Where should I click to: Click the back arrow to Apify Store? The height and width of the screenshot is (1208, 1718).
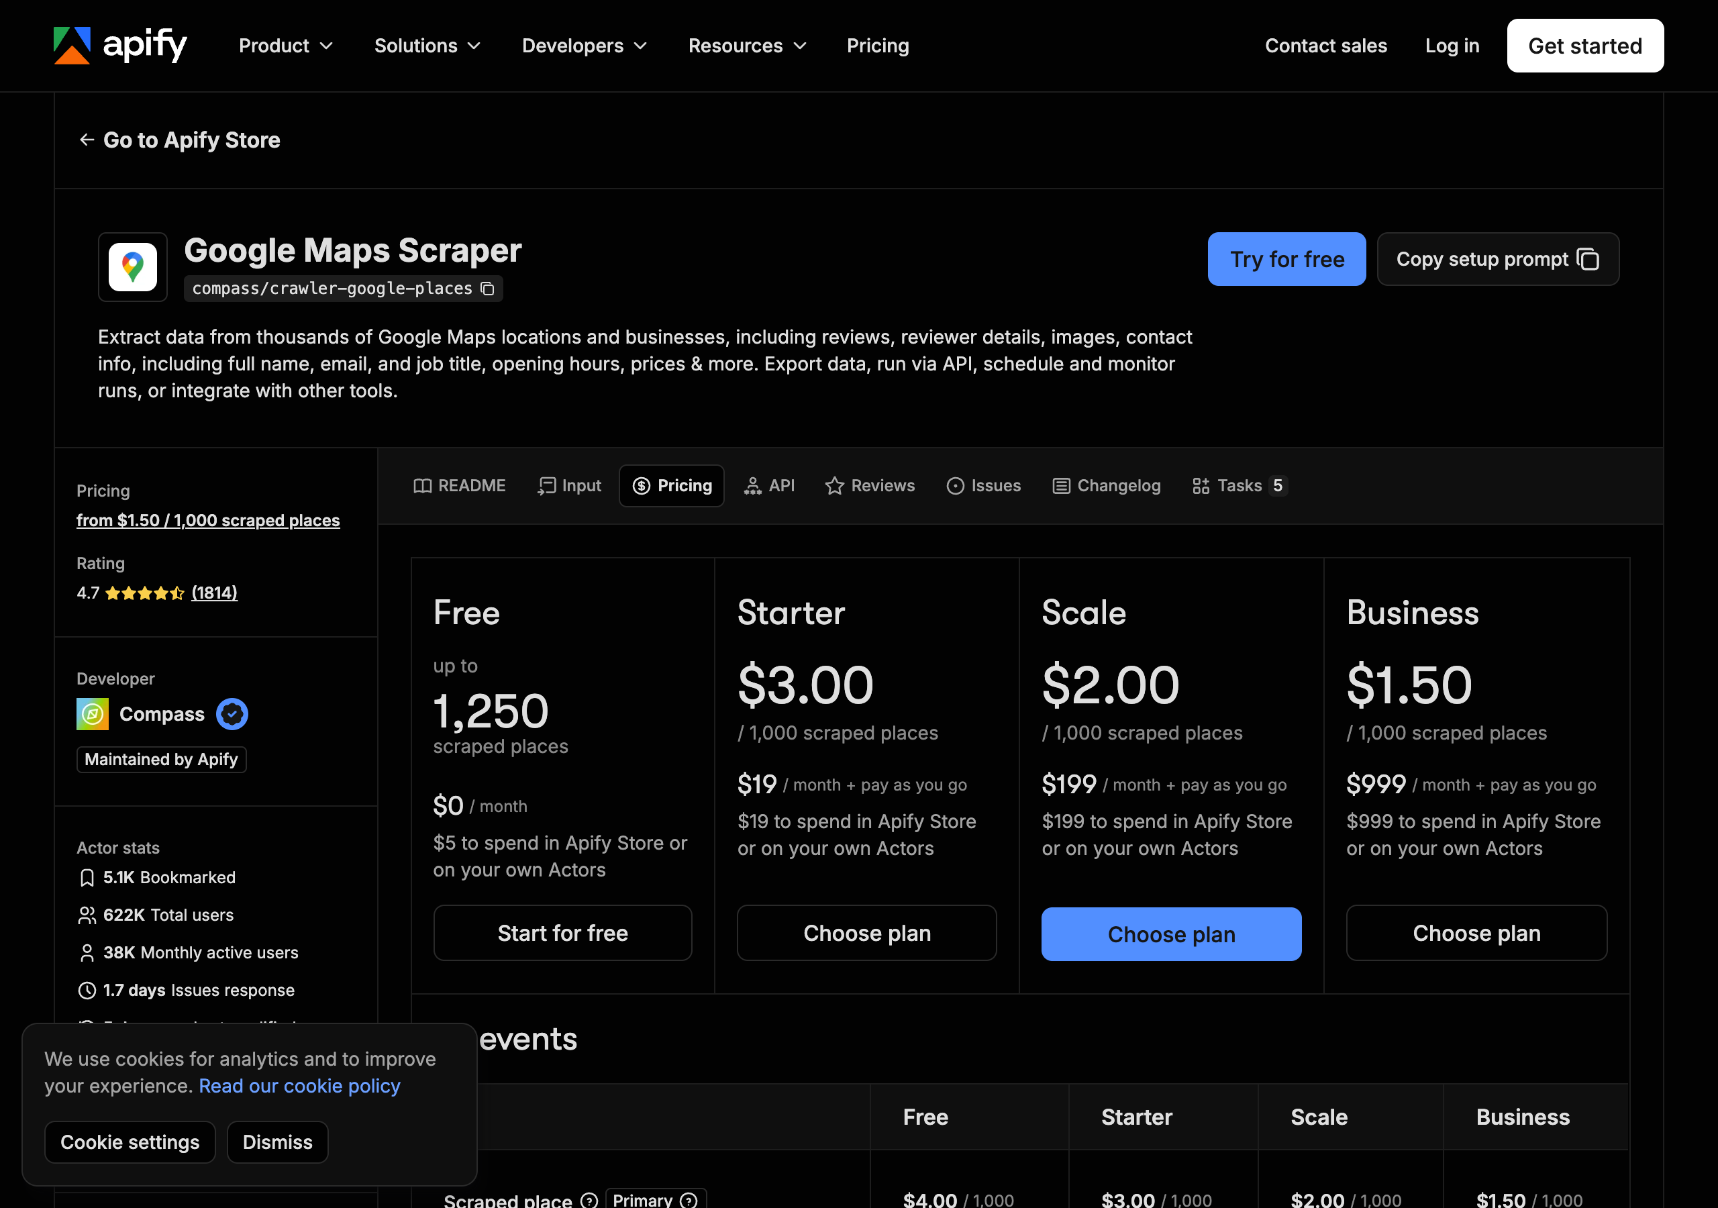[87, 140]
